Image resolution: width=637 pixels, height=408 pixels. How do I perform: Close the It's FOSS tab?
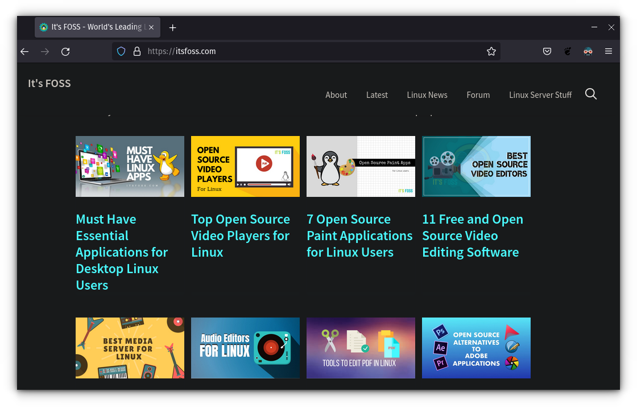pyautogui.click(x=151, y=27)
